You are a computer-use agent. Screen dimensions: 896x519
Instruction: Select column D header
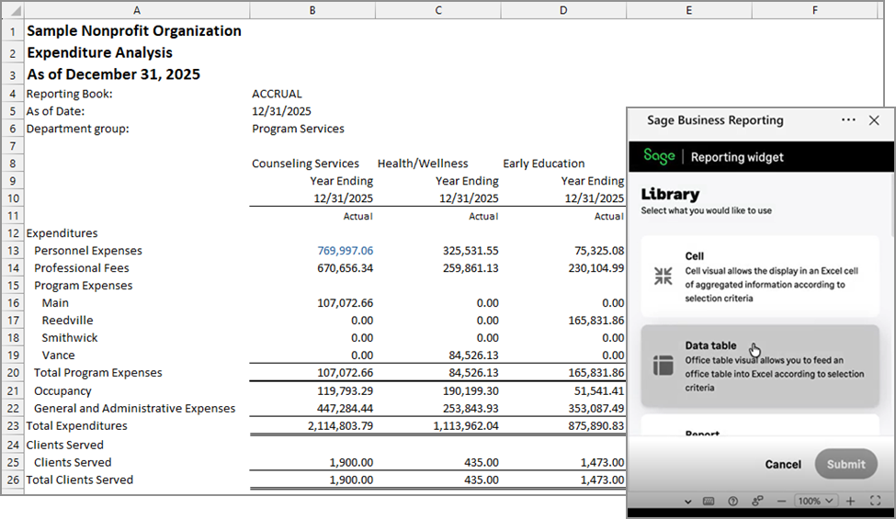tap(563, 10)
